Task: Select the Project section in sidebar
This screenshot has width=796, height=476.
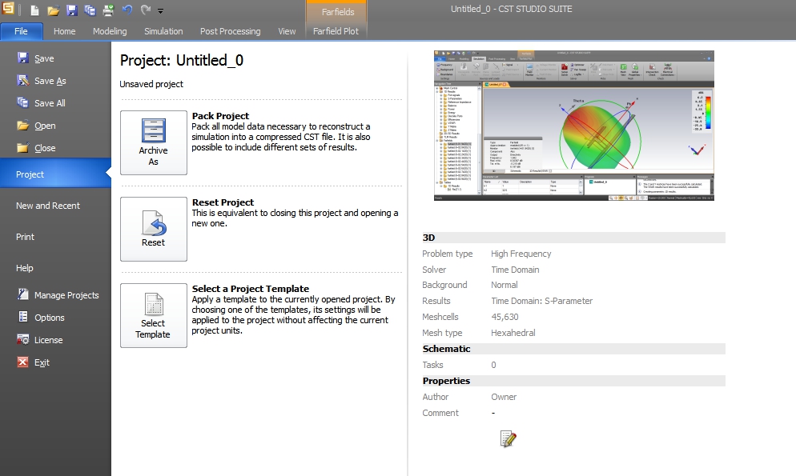Action: point(55,174)
